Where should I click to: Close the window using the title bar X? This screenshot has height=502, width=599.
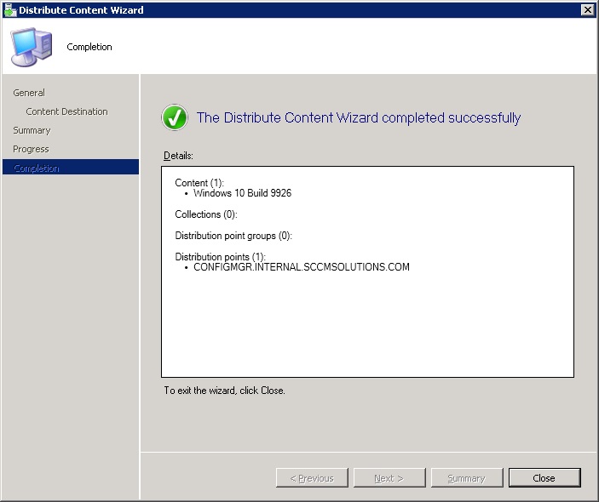click(587, 10)
